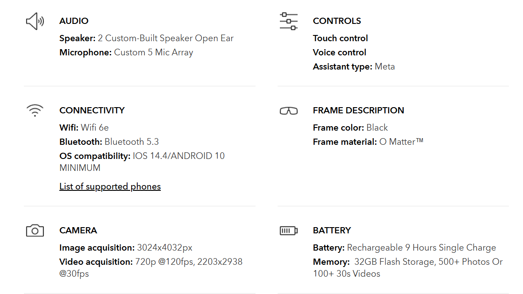
Task: Click the glasses frame icon
Action: coord(288,111)
